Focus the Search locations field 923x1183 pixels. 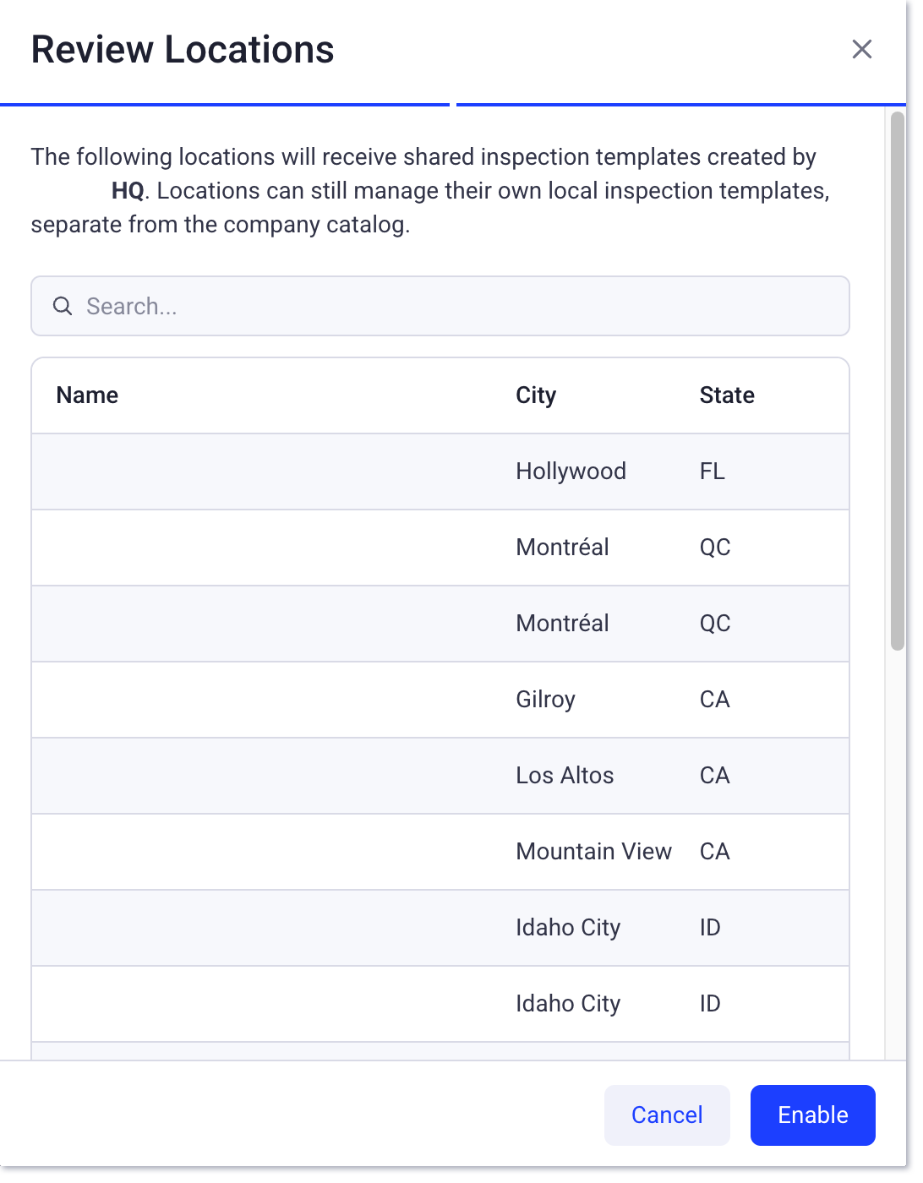click(440, 306)
